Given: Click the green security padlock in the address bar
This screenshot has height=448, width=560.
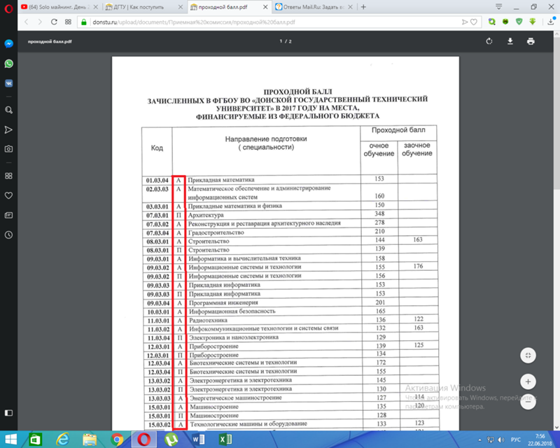Looking at the screenshot, I should pos(84,22).
